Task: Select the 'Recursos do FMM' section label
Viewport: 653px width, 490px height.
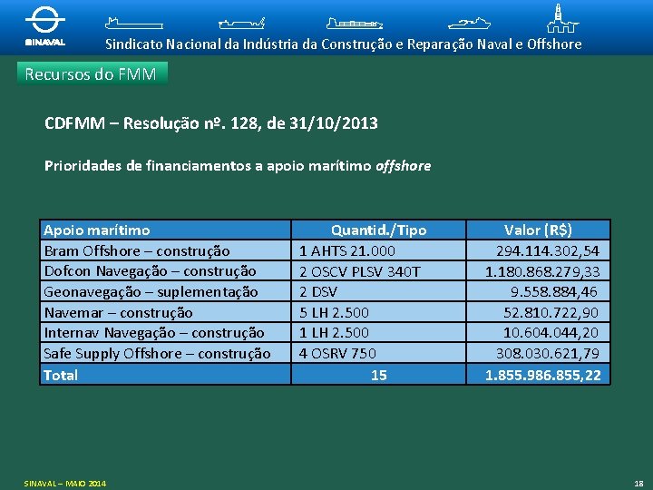Action: click(x=92, y=73)
